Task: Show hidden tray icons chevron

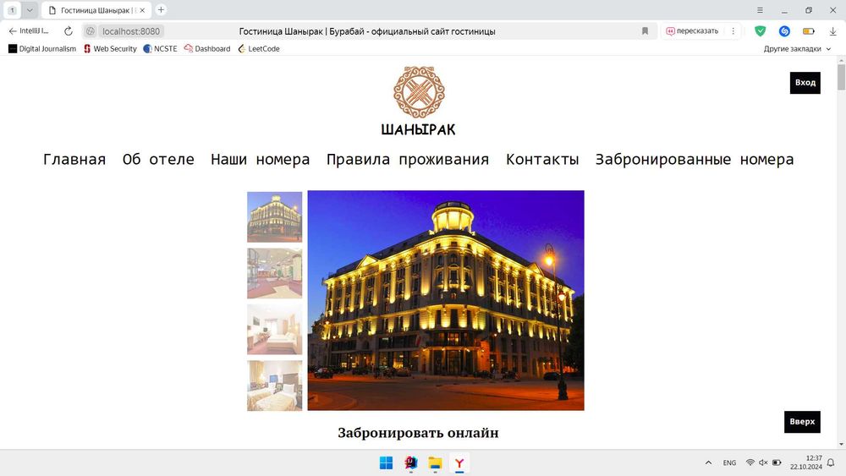Action: click(708, 462)
